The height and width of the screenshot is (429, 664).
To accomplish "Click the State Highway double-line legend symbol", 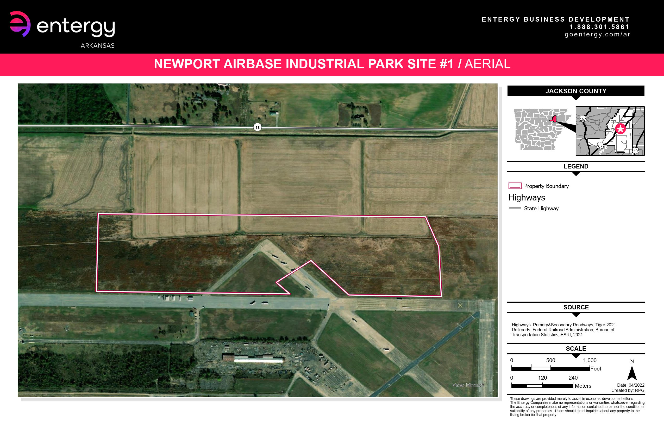I will (x=515, y=208).
